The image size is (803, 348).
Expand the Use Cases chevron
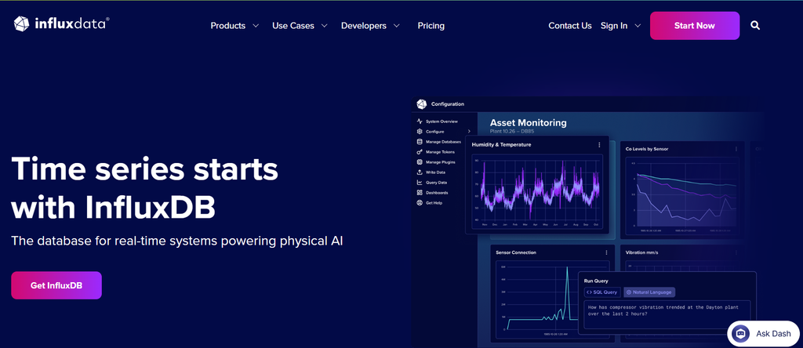coord(324,26)
